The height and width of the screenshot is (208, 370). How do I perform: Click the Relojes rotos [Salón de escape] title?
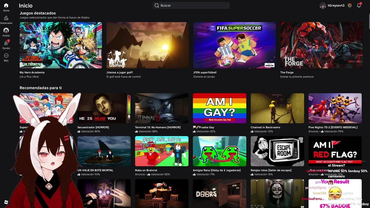tap(271, 170)
